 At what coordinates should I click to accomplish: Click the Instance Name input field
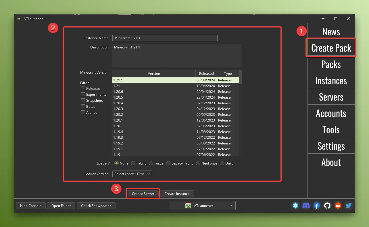(165, 38)
